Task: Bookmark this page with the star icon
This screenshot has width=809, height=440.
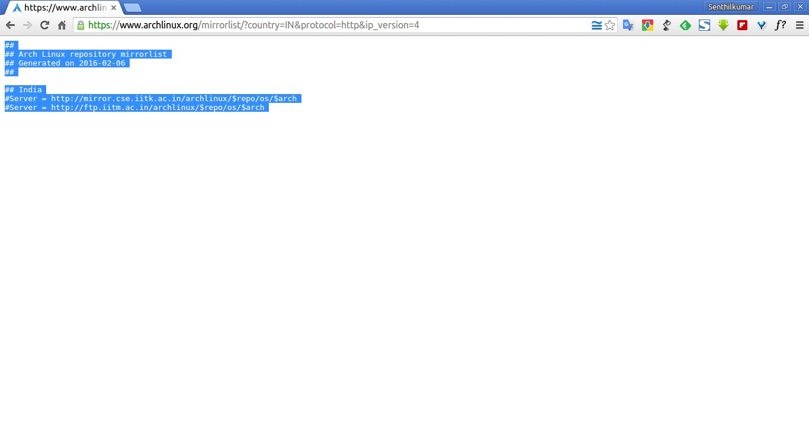Action: pos(609,25)
